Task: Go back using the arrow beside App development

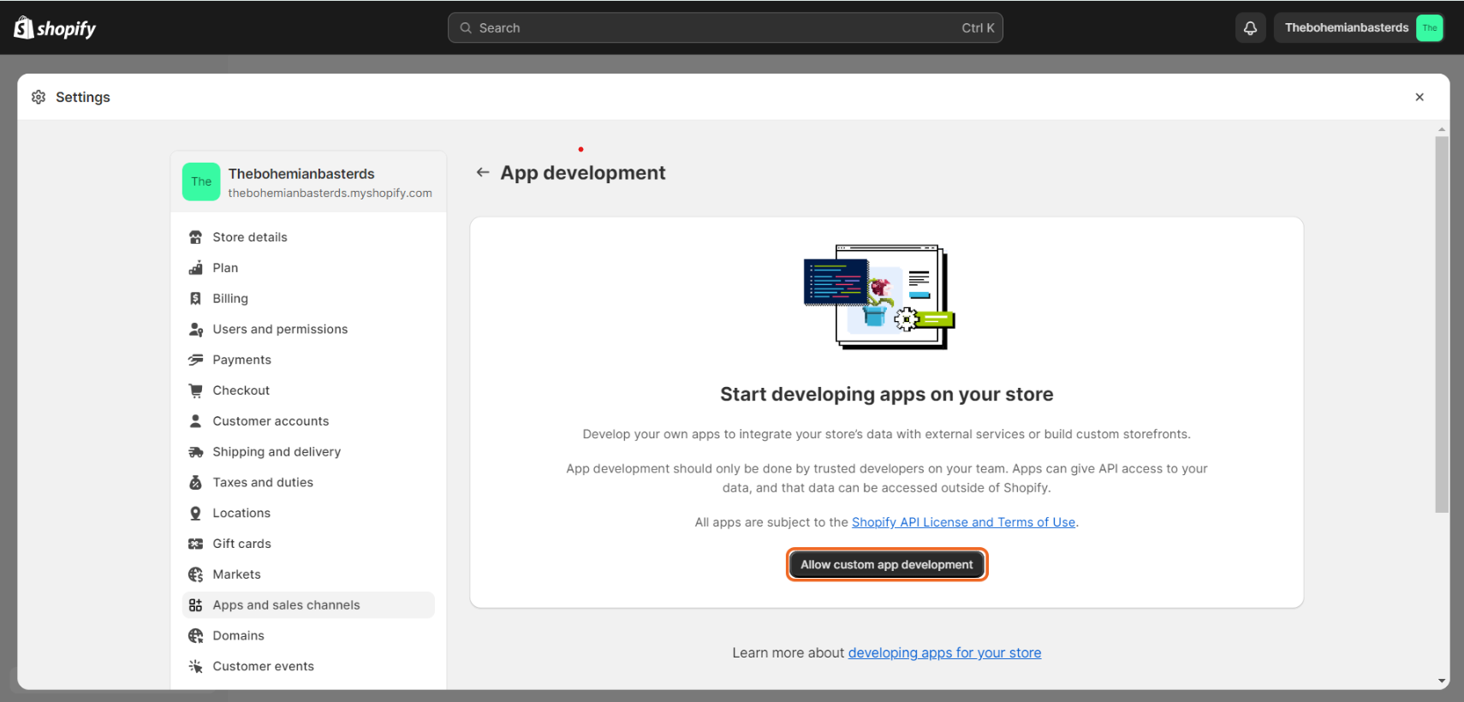Action: tap(483, 173)
